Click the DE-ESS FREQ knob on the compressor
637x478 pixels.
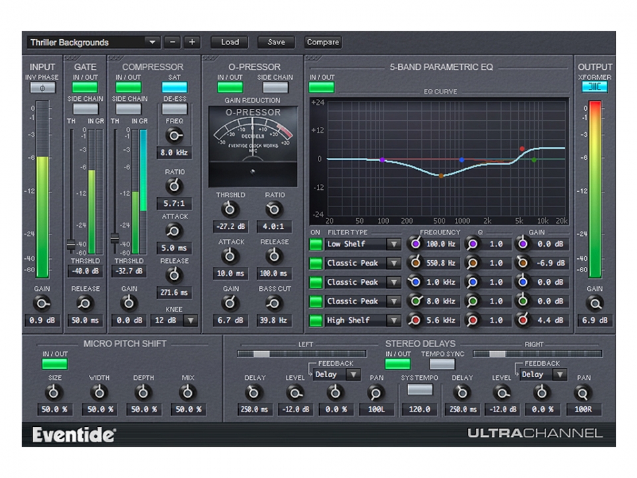[175, 135]
